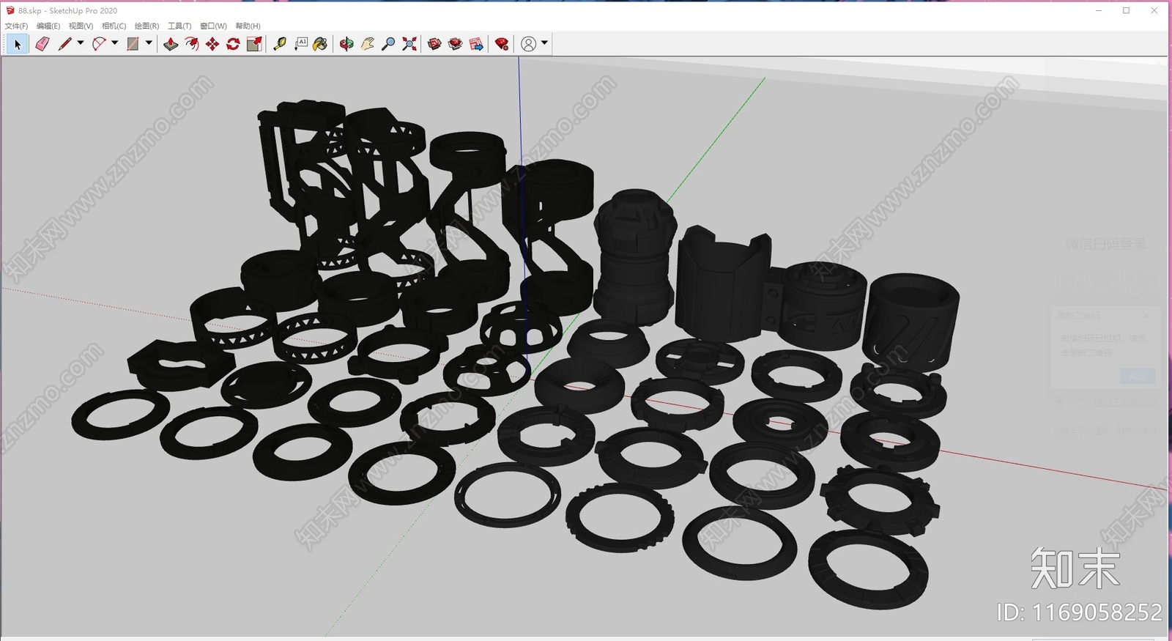Click the Send to LayOut icon
The width and height of the screenshot is (1172, 641).
[x=476, y=44]
